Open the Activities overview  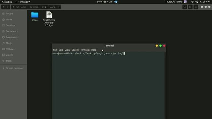[x=7, y=2]
